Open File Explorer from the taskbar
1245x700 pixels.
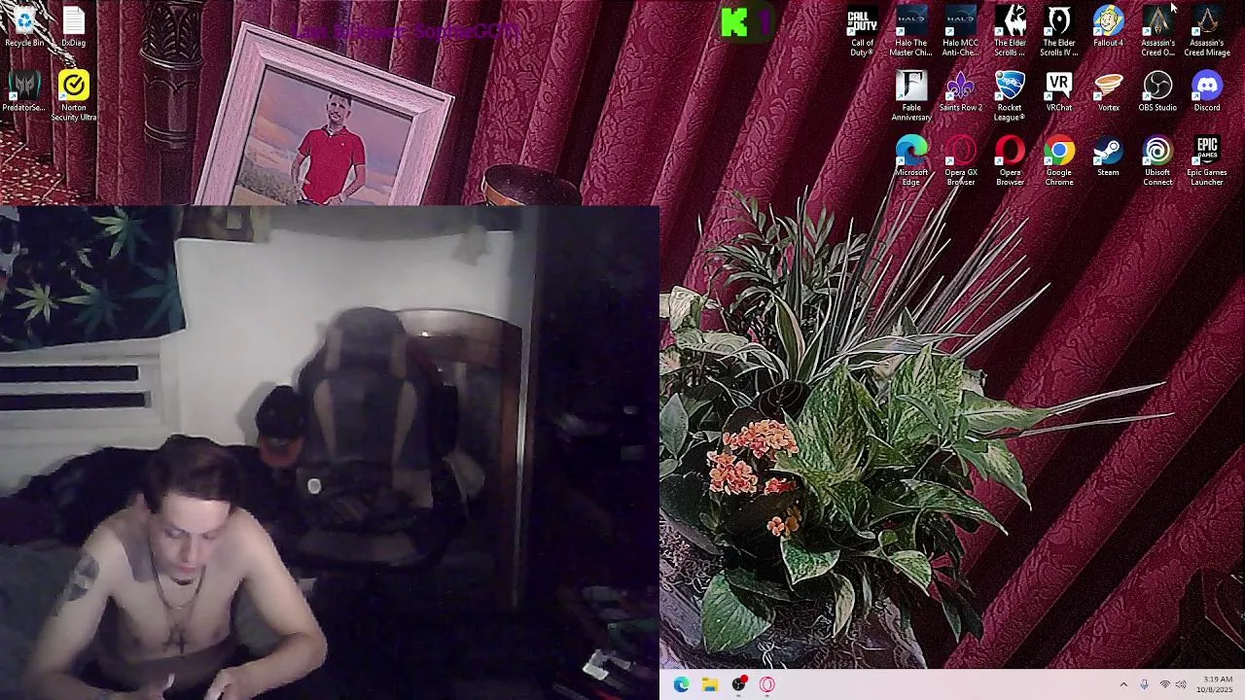[x=710, y=684]
